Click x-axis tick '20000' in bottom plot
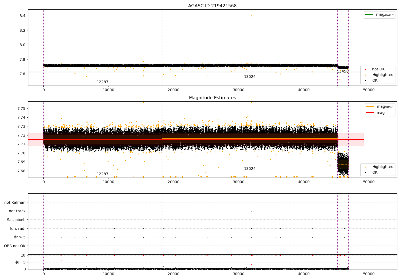 coord(173,274)
